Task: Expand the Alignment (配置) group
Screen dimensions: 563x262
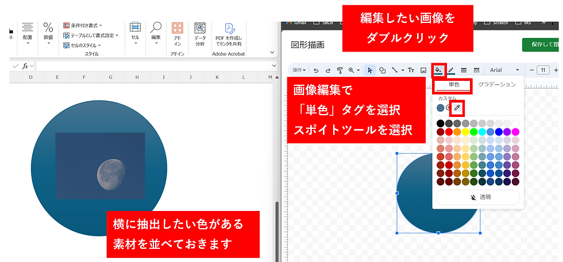Action: [28, 34]
